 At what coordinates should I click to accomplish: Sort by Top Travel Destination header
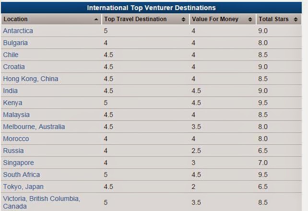[135, 19]
